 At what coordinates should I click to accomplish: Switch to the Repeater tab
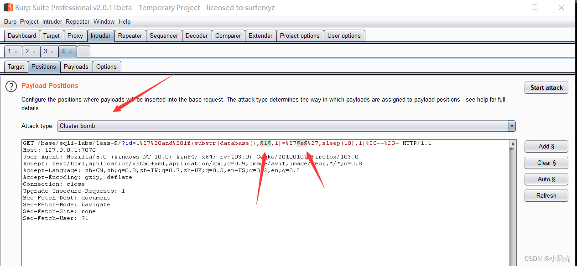(x=130, y=36)
